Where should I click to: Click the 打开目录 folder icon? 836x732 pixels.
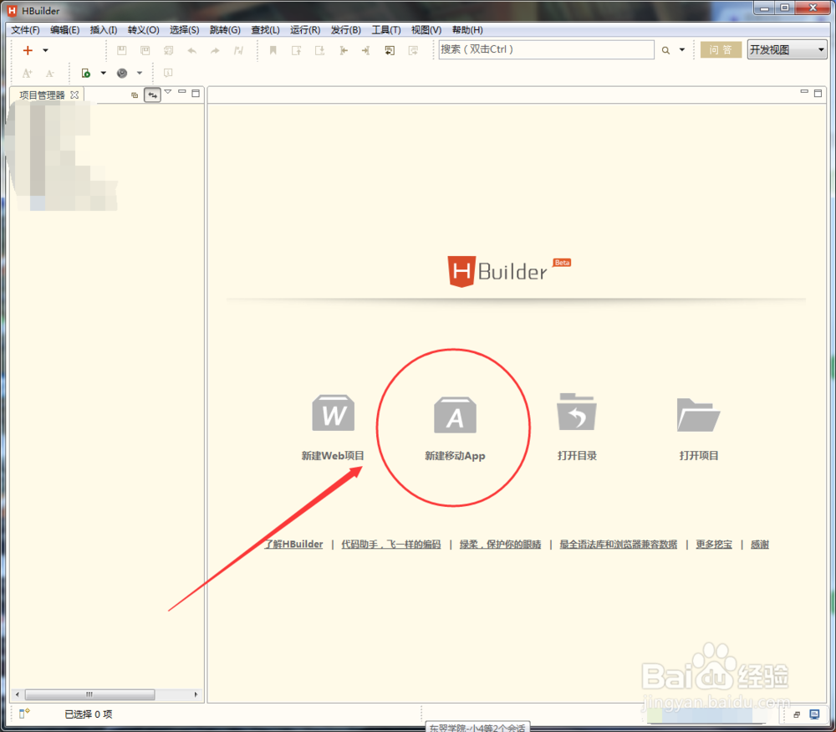(x=576, y=412)
